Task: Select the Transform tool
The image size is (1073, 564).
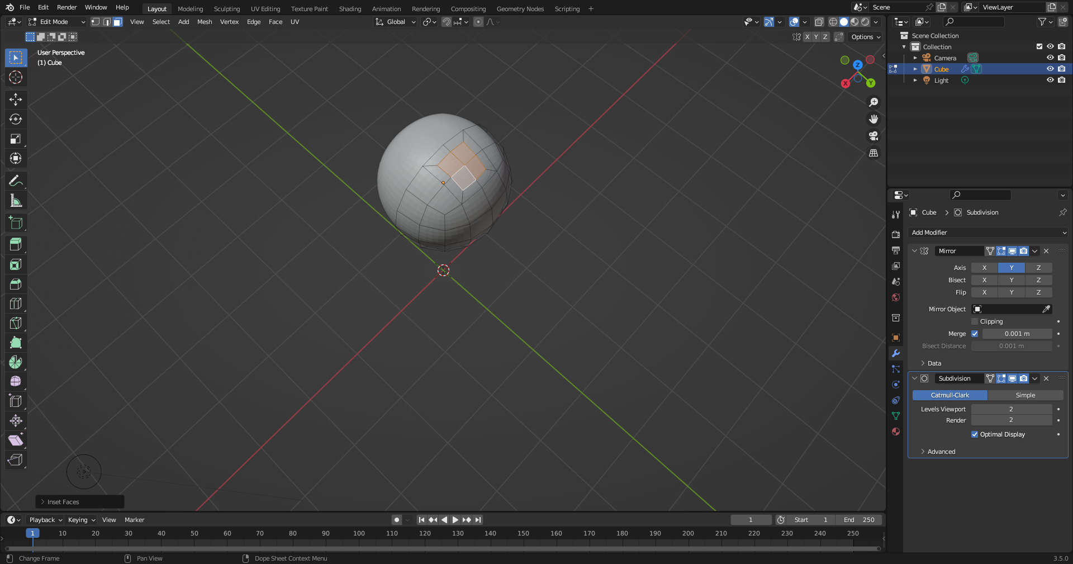Action: point(16,158)
